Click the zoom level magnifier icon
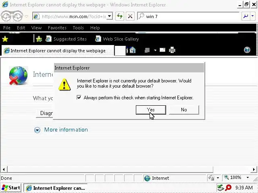This screenshot has height=193, width=258. (x=227, y=177)
